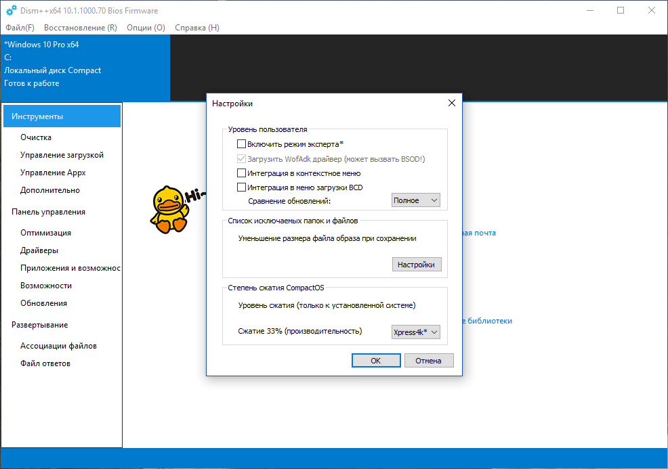Toggle Загрузить WofAdk драйвер checkbox
The height and width of the screenshot is (469, 668).
pos(241,159)
